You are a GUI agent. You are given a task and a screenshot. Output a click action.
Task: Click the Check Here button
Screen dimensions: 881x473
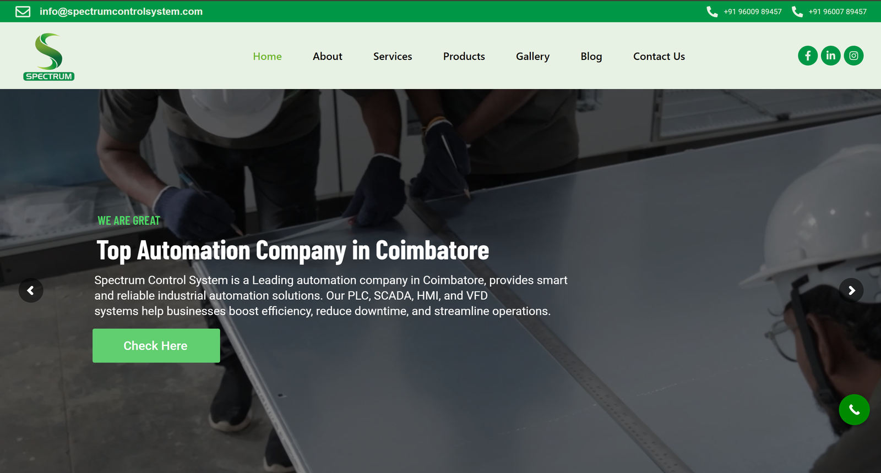pyautogui.click(x=156, y=345)
